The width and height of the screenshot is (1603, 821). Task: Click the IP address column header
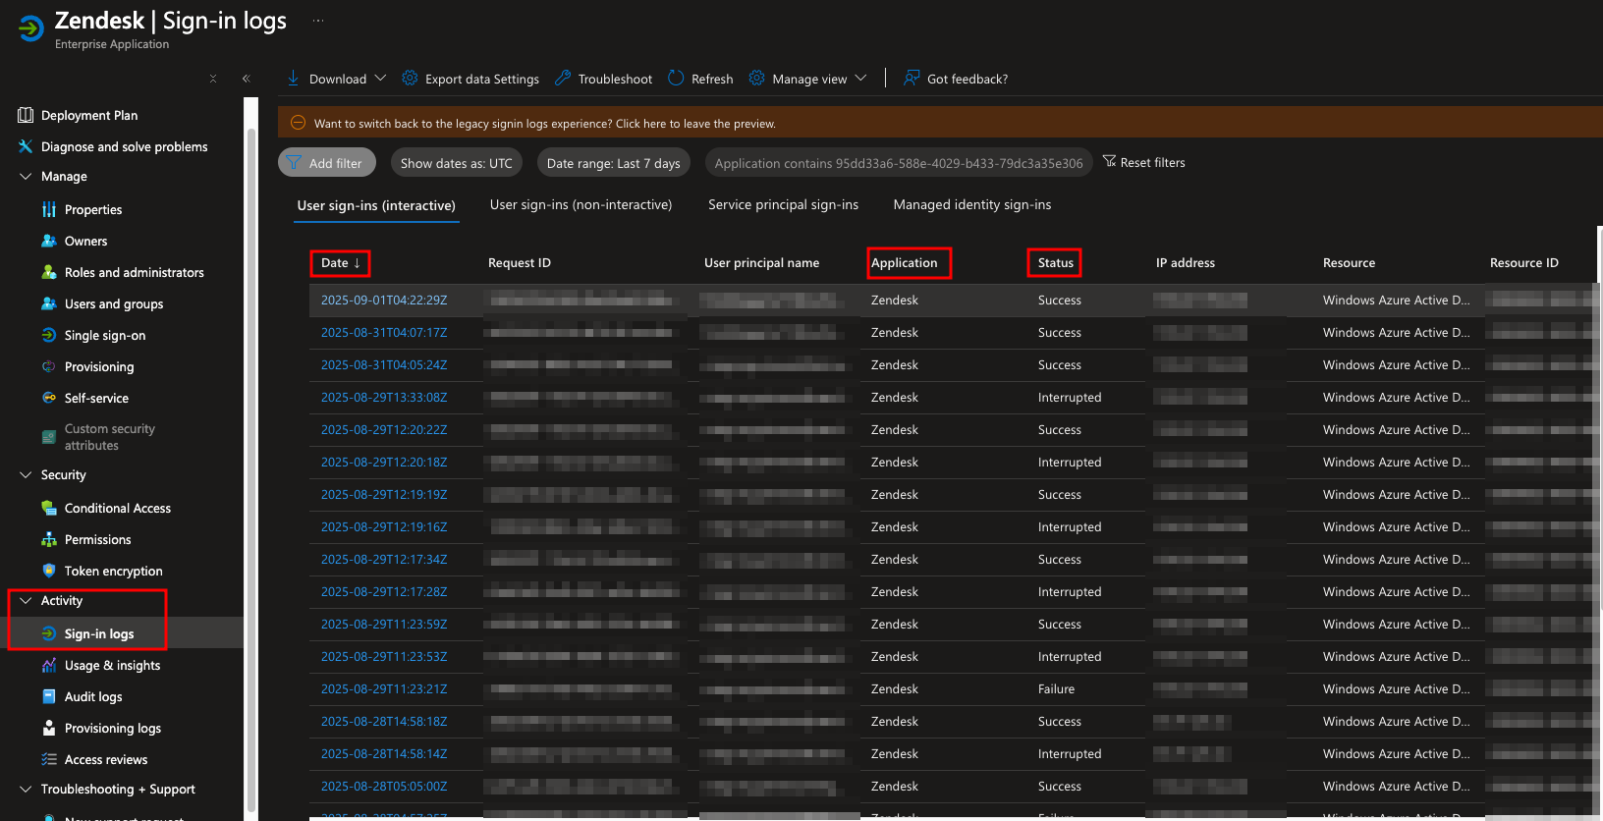pyautogui.click(x=1186, y=262)
